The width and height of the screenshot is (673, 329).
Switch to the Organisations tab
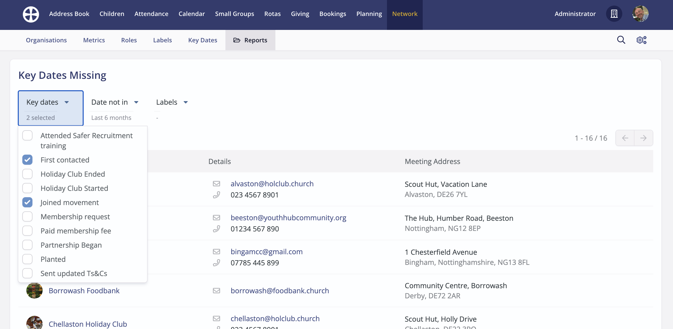(x=46, y=40)
